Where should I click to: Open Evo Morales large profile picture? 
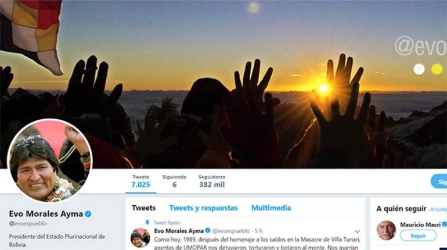coord(49,161)
